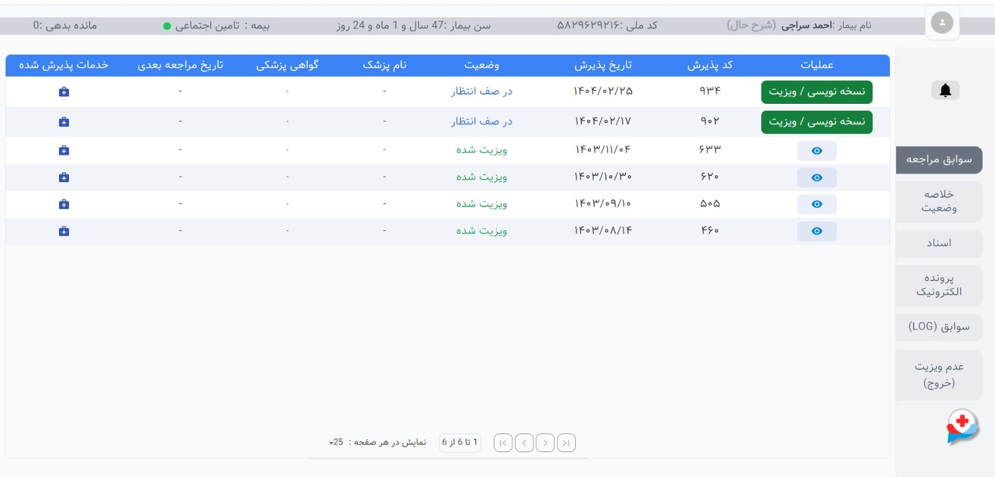View visit details for admission code ۶۲۰
Image resolution: width=995 pixels, height=477 pixels.
click(x=817, y=178)
